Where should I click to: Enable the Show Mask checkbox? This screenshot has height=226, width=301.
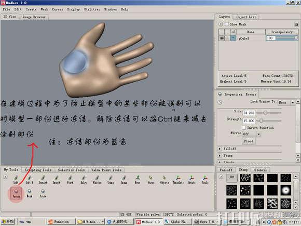click(x=227, y=24)
